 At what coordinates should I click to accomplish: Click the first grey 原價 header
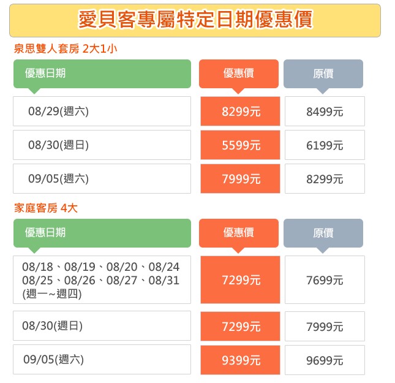tap(323, 74)
